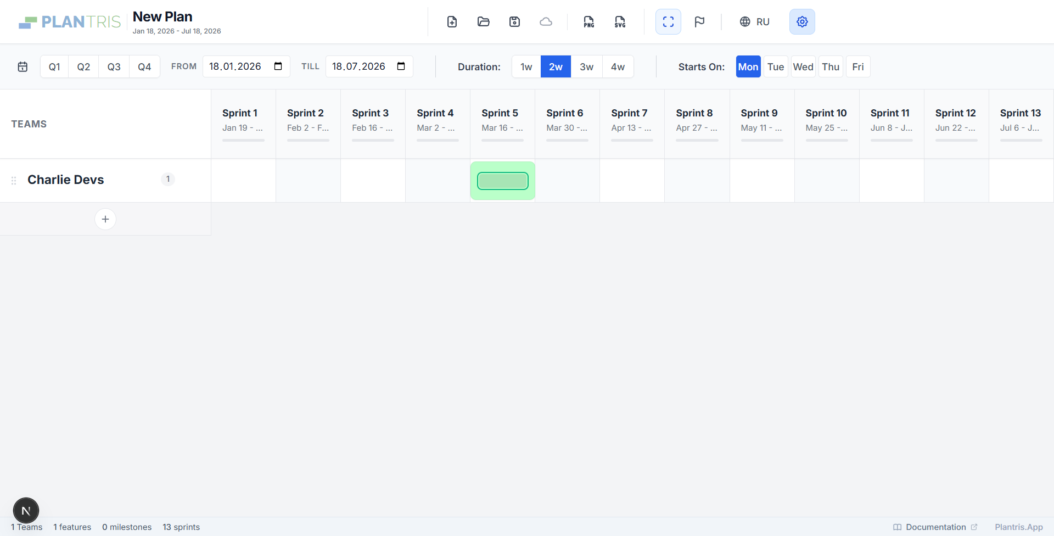Toggle fullscreen mode icon

click(x=668, y=22)
